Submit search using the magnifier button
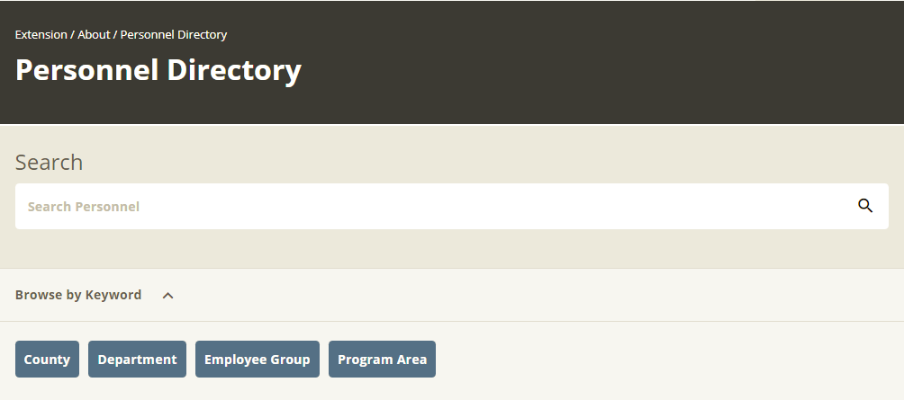Image resolution: width=904 pixels, height=400 pixels. tap(864, 206)
